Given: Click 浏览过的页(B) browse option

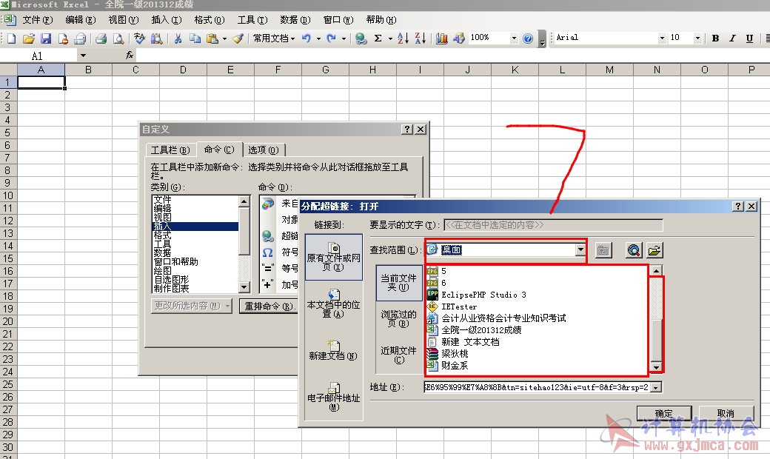Looking at the screenshot, I should coord(399,318).
